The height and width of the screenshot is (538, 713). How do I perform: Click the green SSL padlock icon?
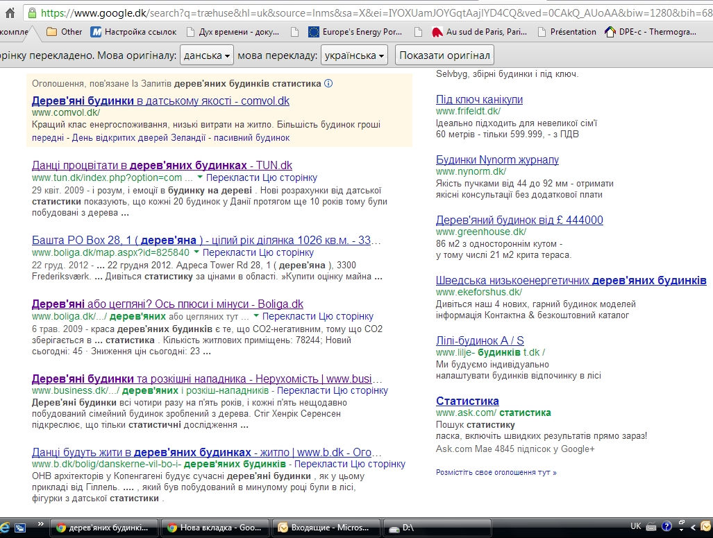pyautogui.click(x=32, y=12)
